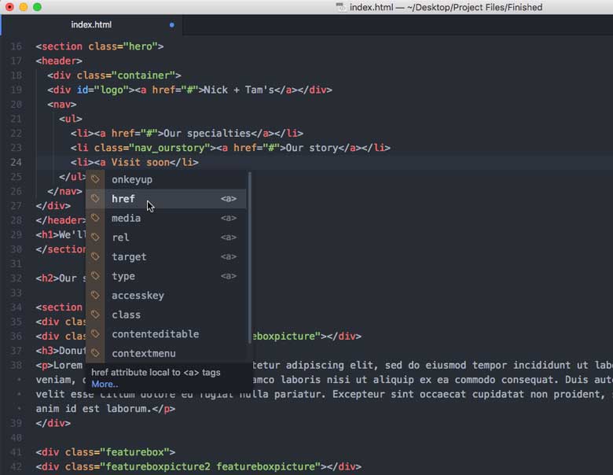Screen dimensions: 613x475
Task: Click the </div> tag on line 39
Action: [x=53, y=423]
